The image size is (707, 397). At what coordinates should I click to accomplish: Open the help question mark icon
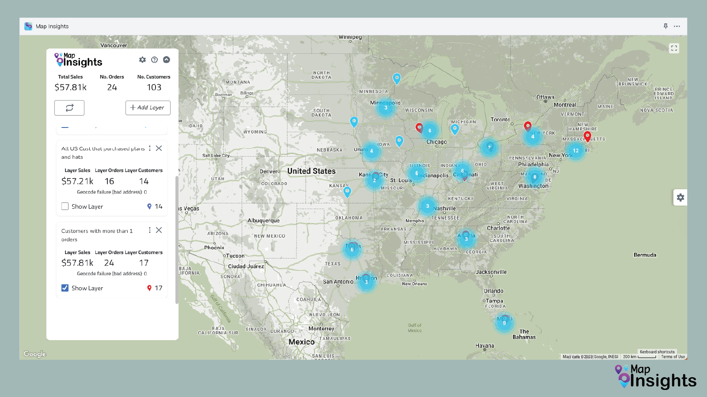tap(154, 60)
